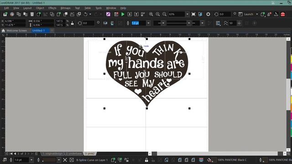
Task: Click the Mirror vertically icon in property bar
Action: 112,23
